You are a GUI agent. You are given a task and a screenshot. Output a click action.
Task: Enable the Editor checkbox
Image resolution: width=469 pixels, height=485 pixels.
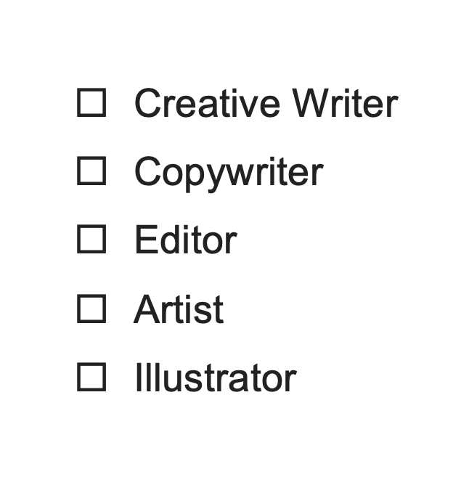[x=91, y=240]
